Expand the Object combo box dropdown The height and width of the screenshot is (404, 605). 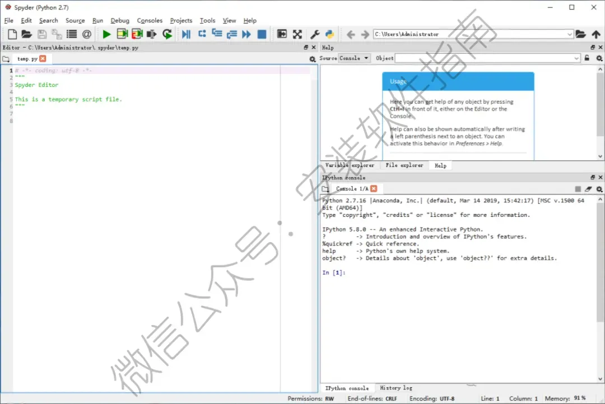point(576,58)
